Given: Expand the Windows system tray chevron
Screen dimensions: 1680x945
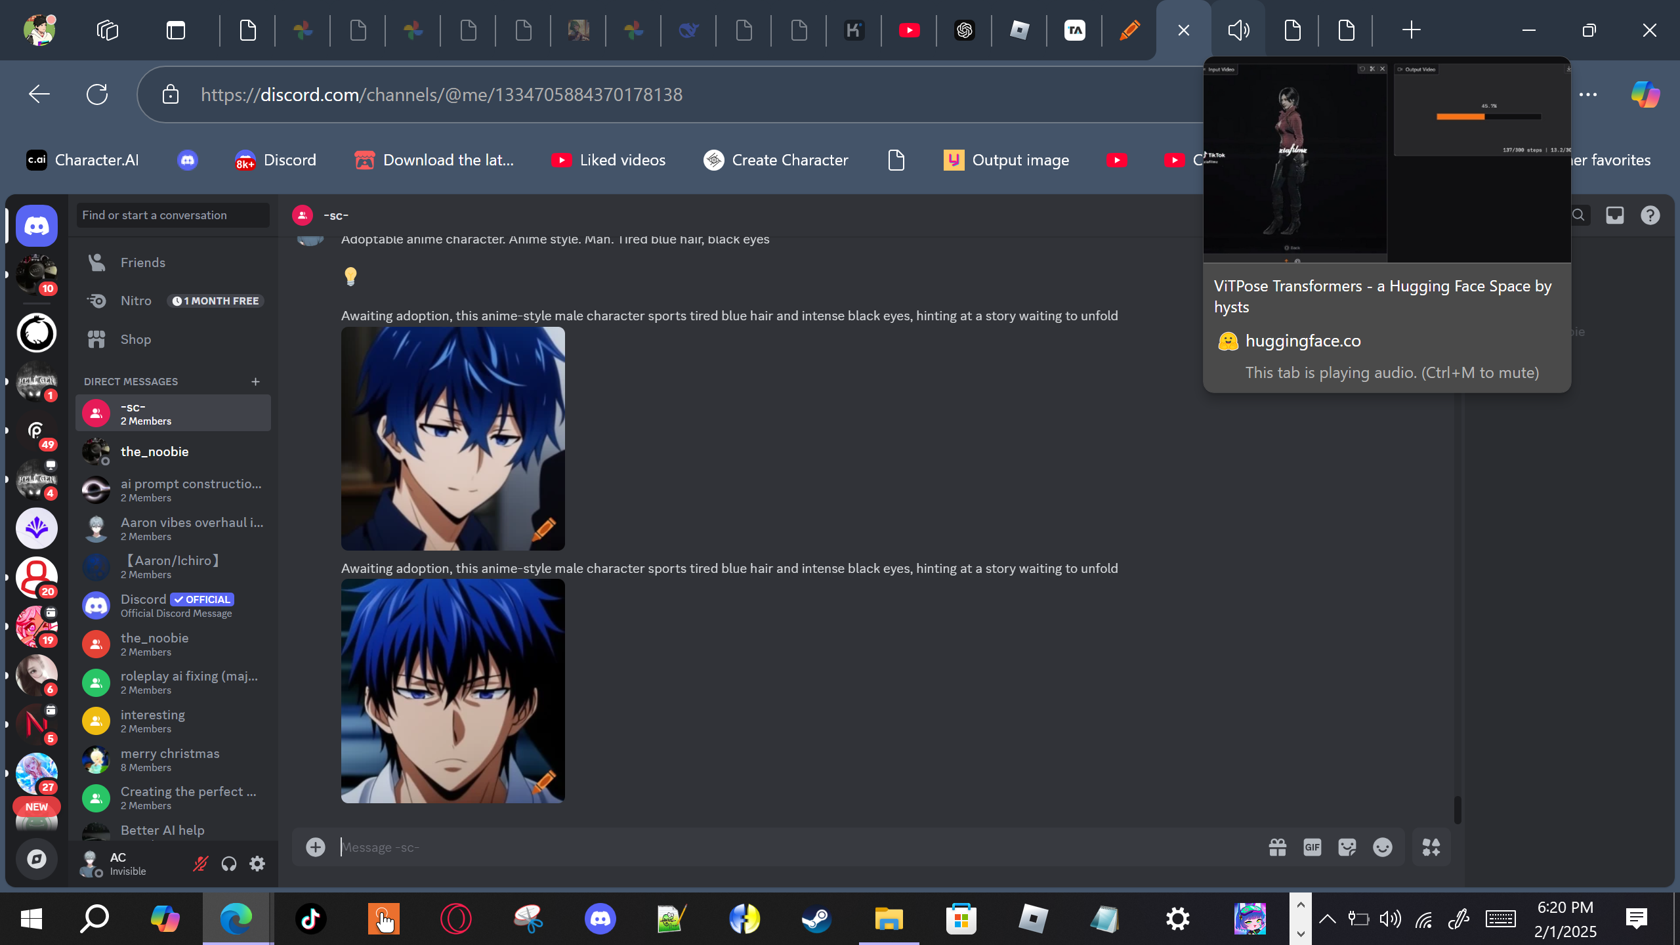Looking at the screenshot, I should [x=1327, y=919].
